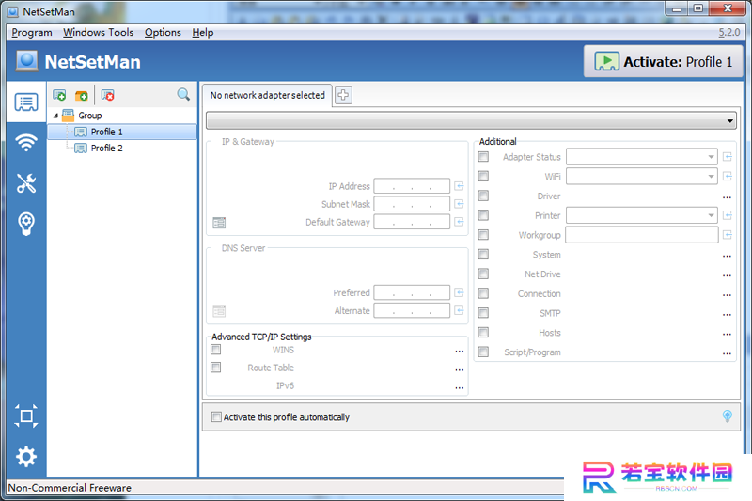Enable the Printer checkbox
The width and height of the screenshot is (752, 501).
tap(483, 215)
